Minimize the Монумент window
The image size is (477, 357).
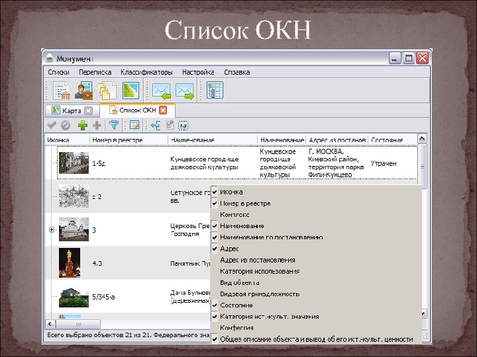(395, 58)
